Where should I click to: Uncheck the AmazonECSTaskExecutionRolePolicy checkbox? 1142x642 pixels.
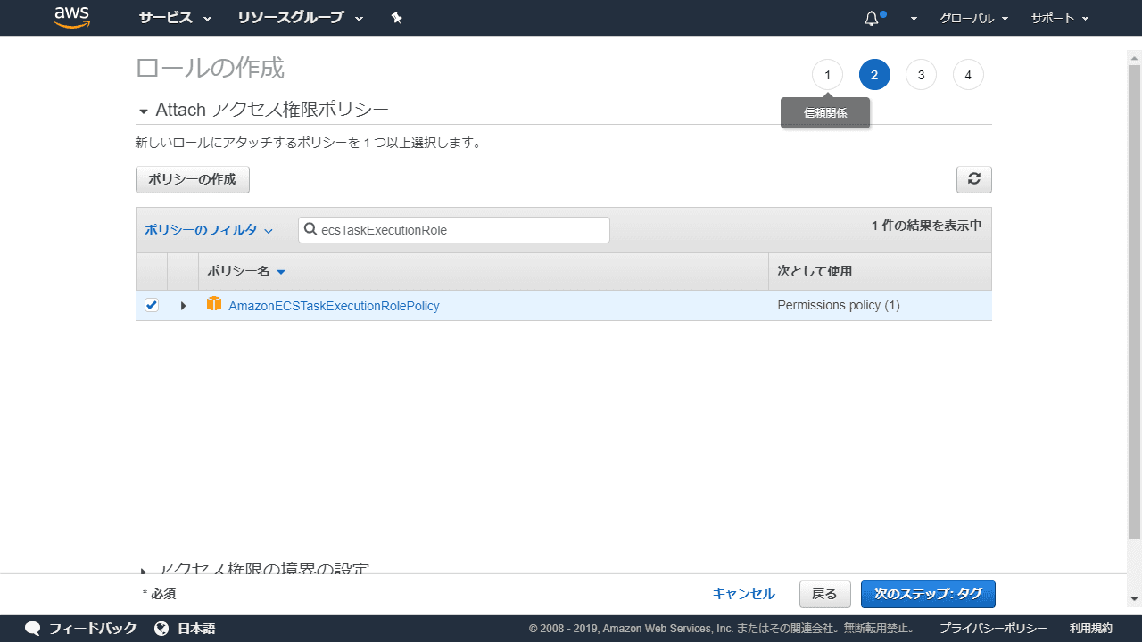152,306
